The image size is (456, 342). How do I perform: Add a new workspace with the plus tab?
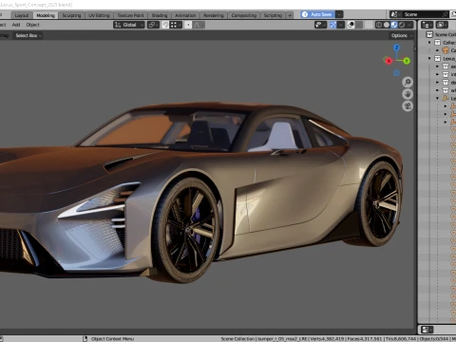pyautogui.click(x=290, y=15)
